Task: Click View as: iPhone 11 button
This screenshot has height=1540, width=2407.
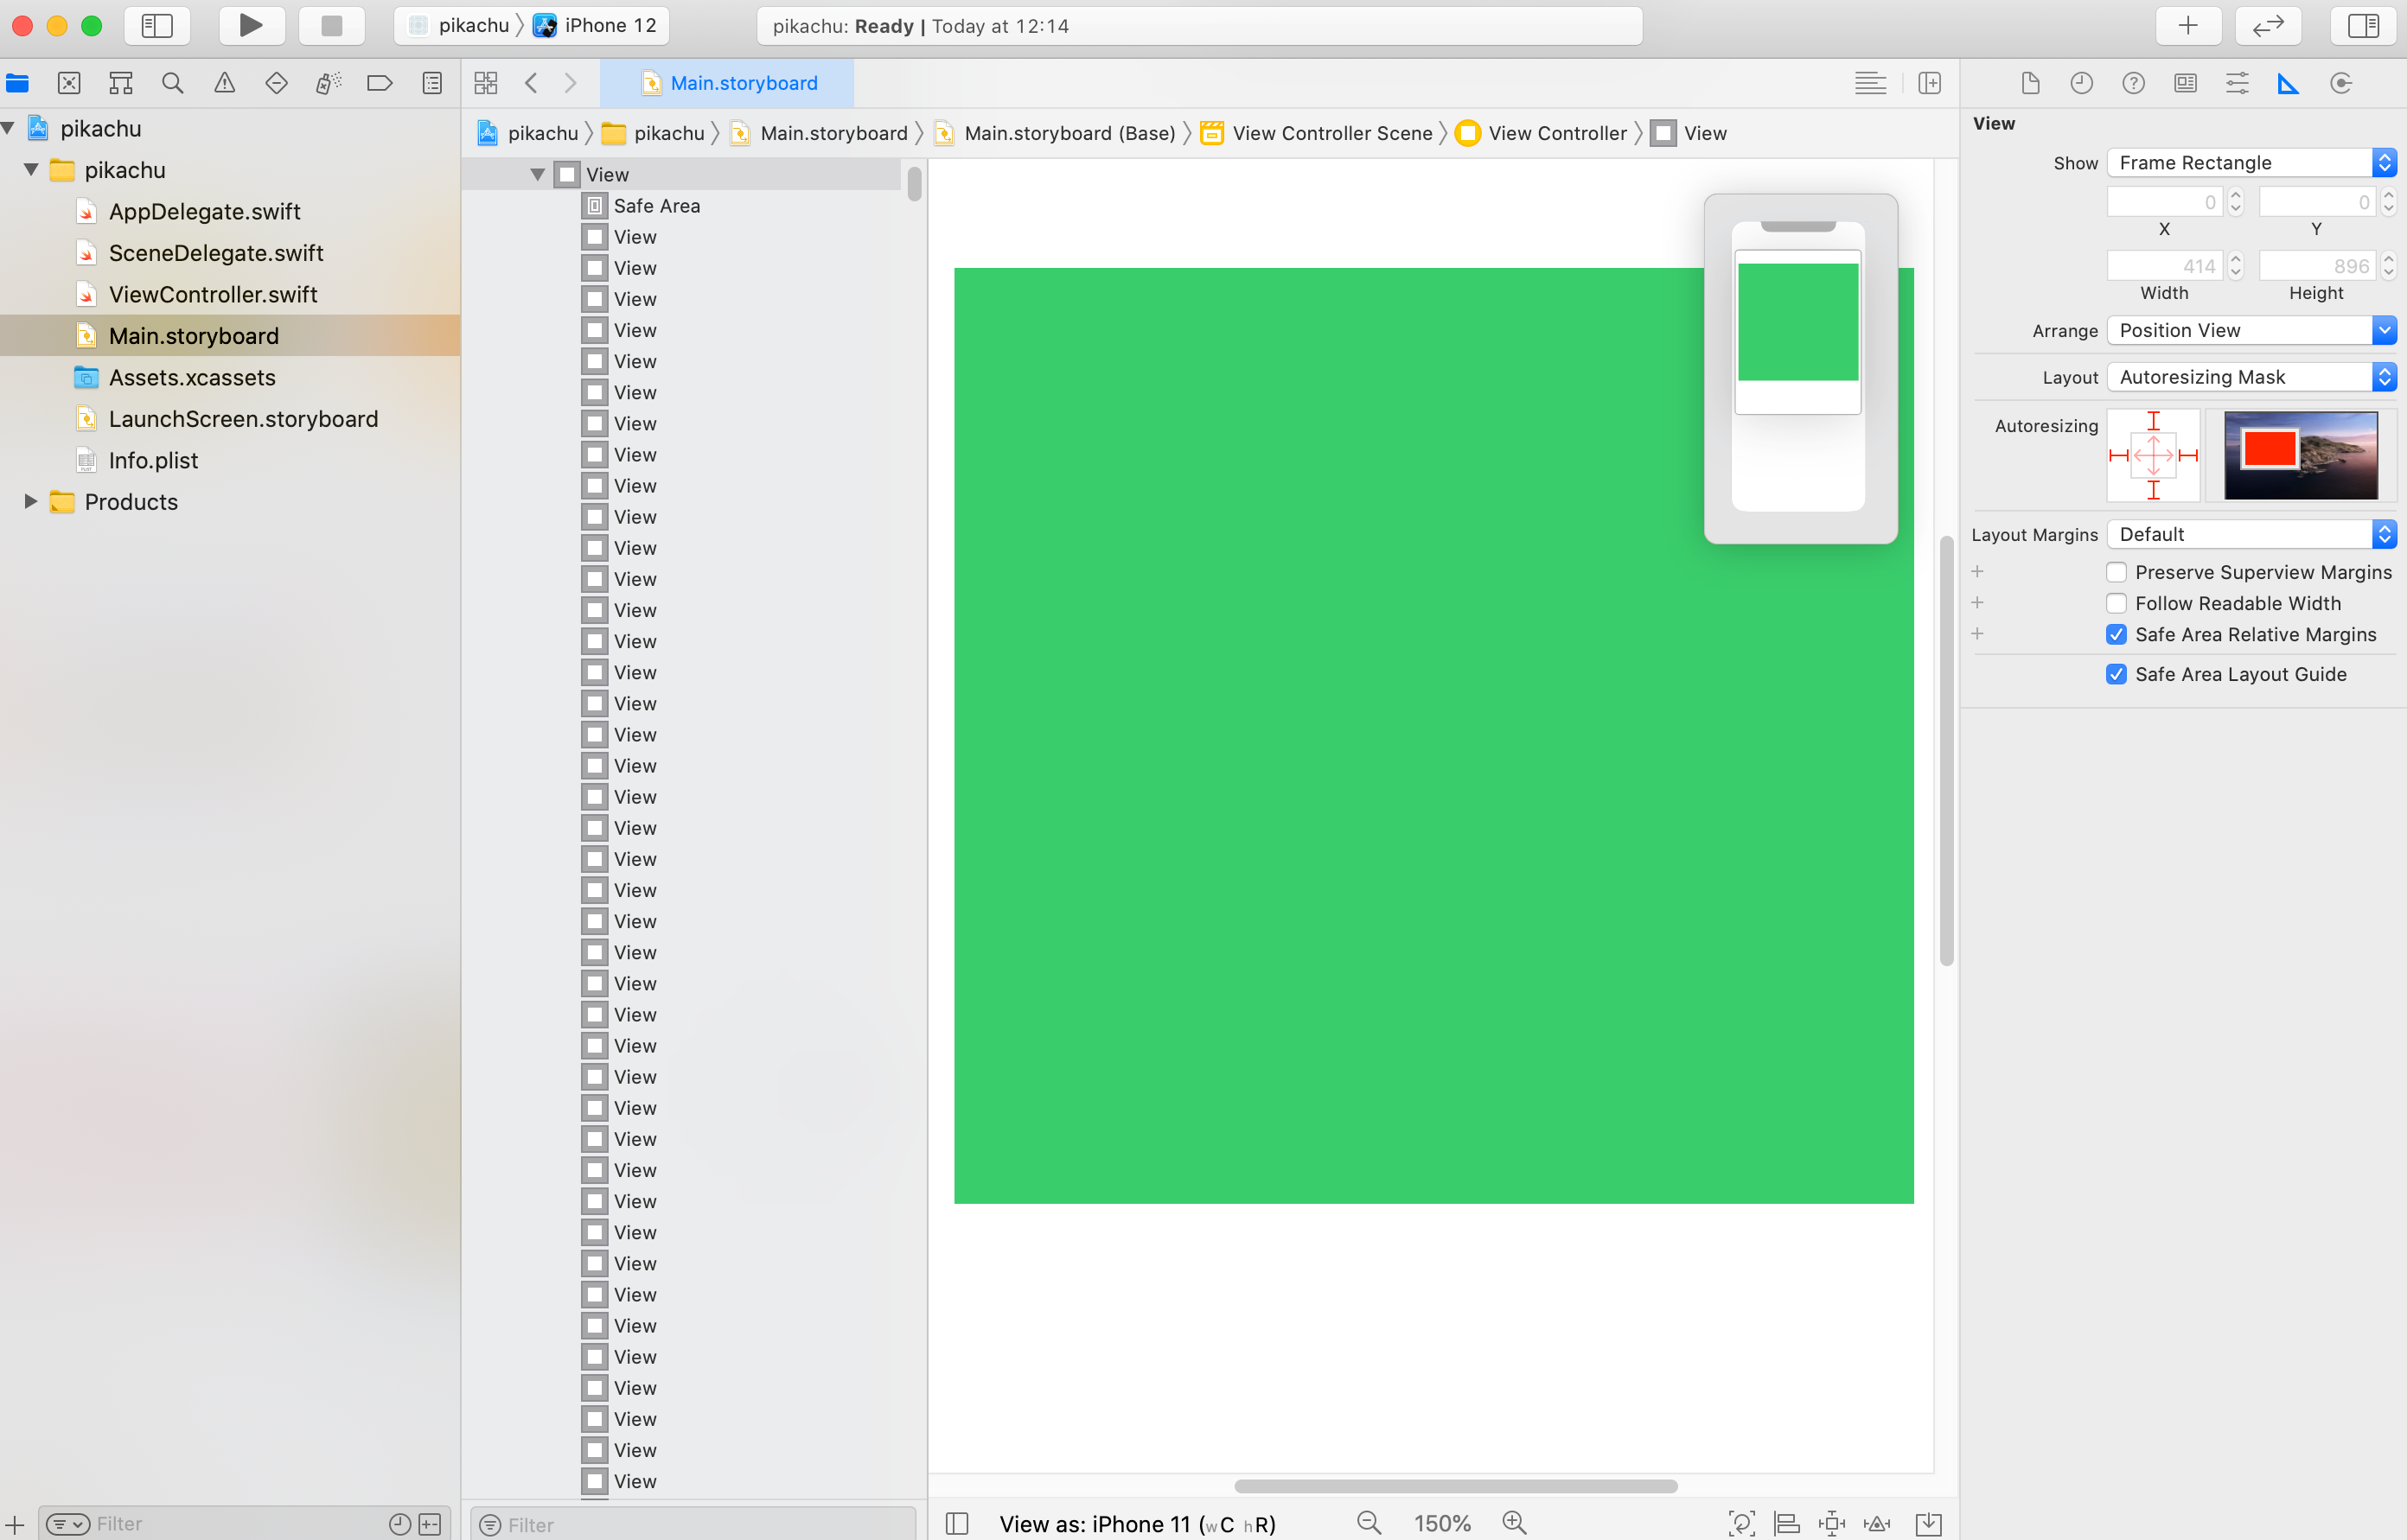Action: (x=1136, y=1523)
